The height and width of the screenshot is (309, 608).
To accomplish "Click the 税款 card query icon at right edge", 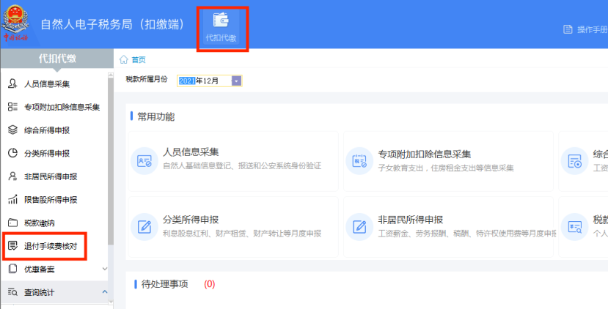I will pos(575,227).
